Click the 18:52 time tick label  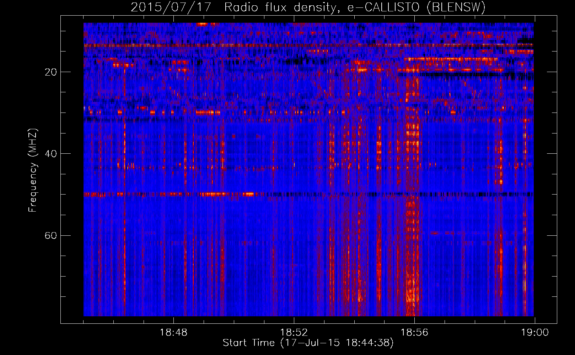tap(294, 333)
